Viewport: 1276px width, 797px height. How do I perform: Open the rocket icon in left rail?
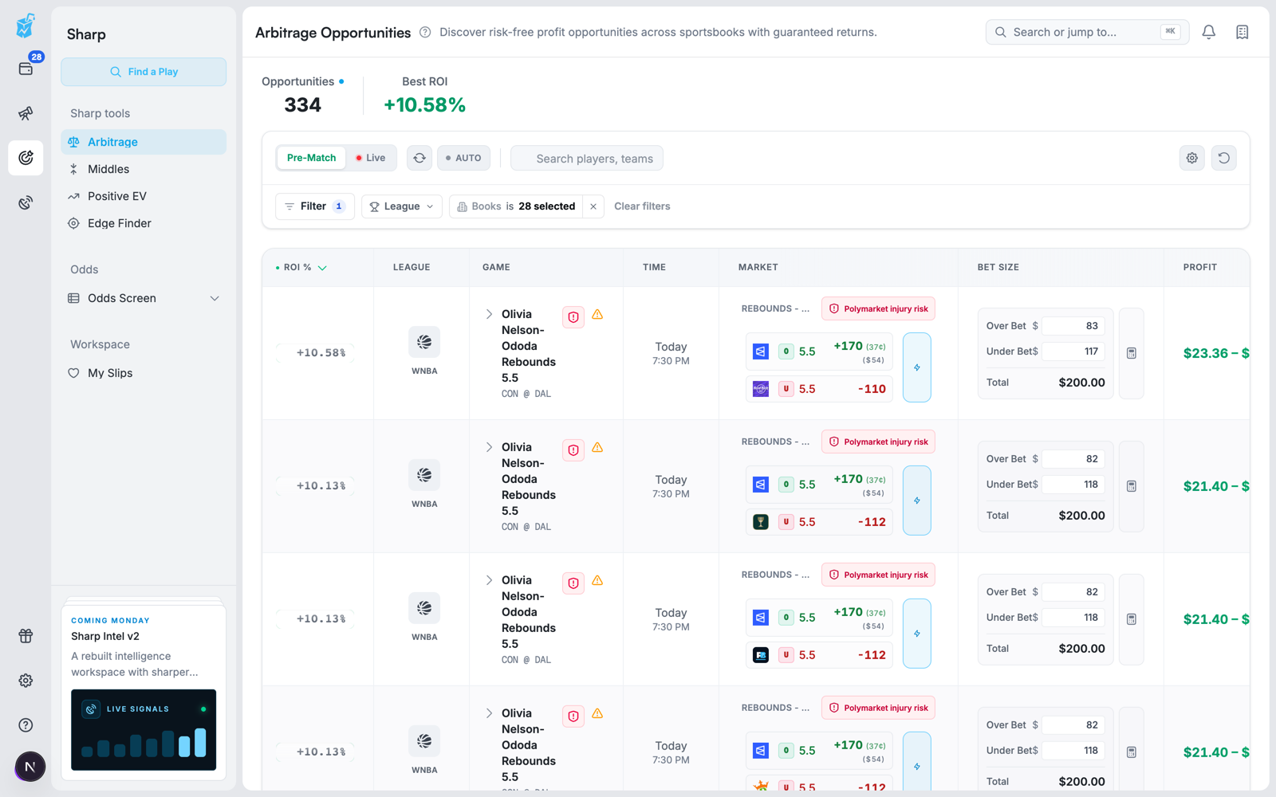click(x=26, y=113)
